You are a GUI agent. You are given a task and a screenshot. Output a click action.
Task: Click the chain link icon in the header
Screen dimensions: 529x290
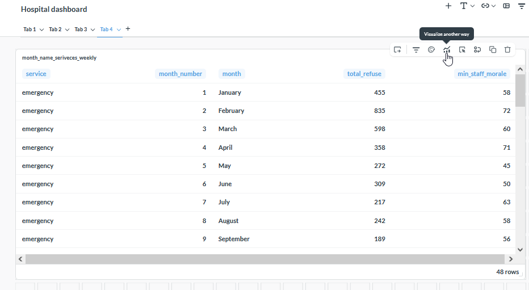pyautogui.click(x=485, y=6)
